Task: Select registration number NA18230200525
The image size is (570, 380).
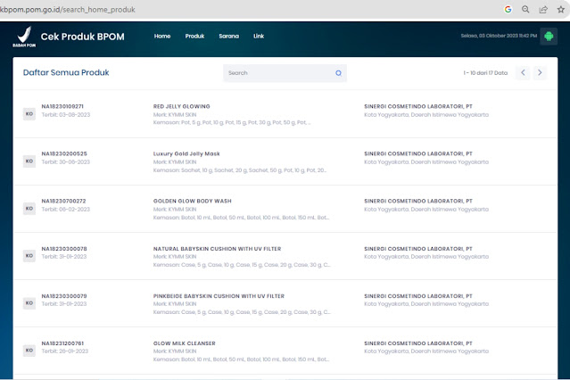Action: (64, 153)
